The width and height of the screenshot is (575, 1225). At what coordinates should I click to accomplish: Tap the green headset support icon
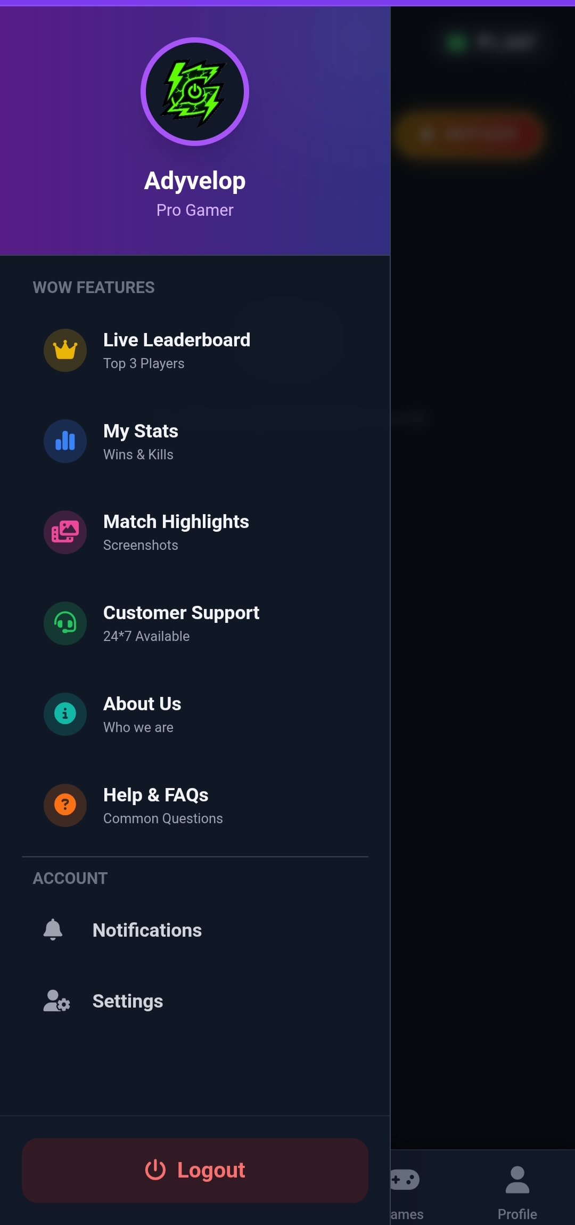(65, 623)
